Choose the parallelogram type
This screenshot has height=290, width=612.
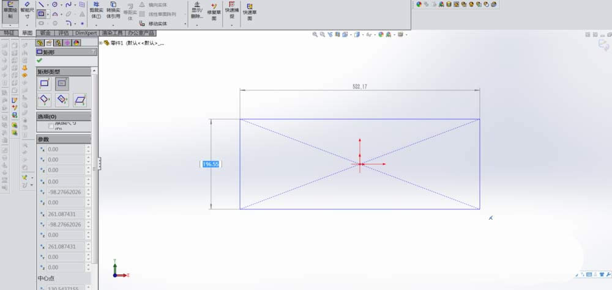[80, 100]
